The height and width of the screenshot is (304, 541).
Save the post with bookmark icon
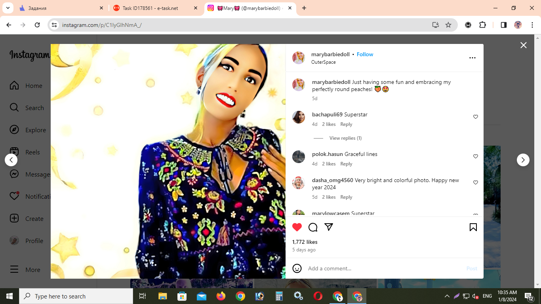click(x=473, y=227)
